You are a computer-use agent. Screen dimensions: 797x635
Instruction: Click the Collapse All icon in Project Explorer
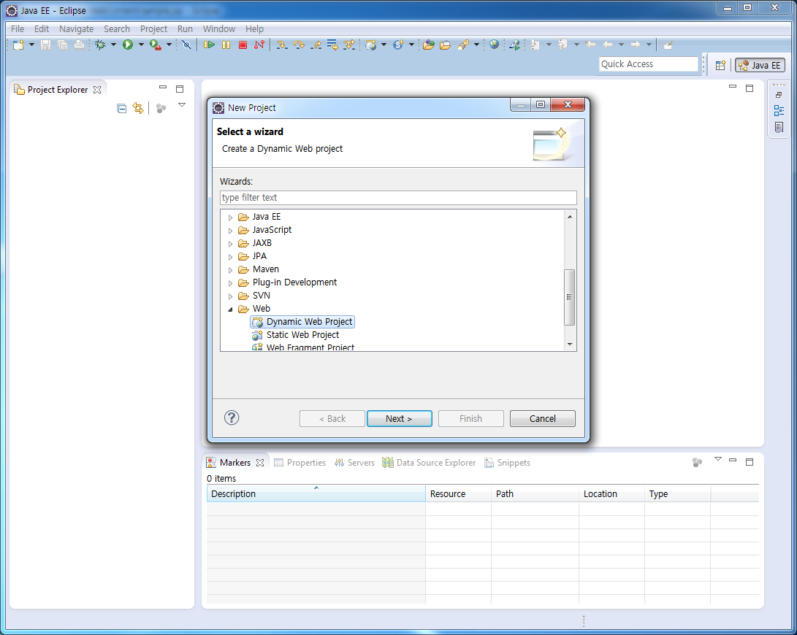pos(121,107)
